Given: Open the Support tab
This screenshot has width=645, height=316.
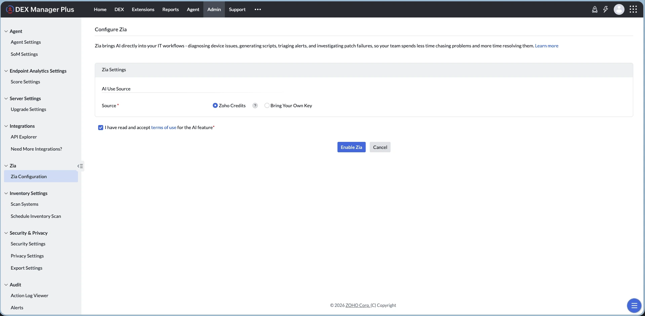Looking at the screenshot, I should click(x=237, y=9).
